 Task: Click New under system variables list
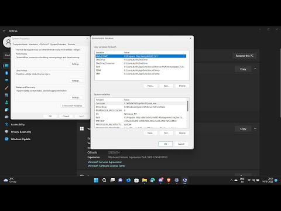click(x=150, y=133)
